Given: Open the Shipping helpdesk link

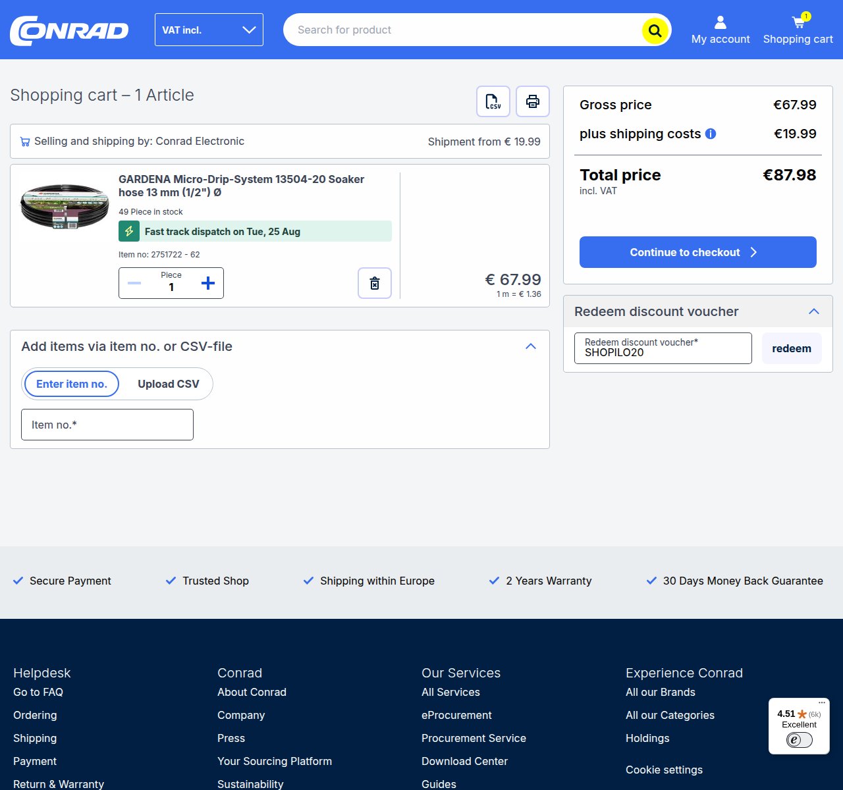Looking at the screenshot, I should coord(35,738).
